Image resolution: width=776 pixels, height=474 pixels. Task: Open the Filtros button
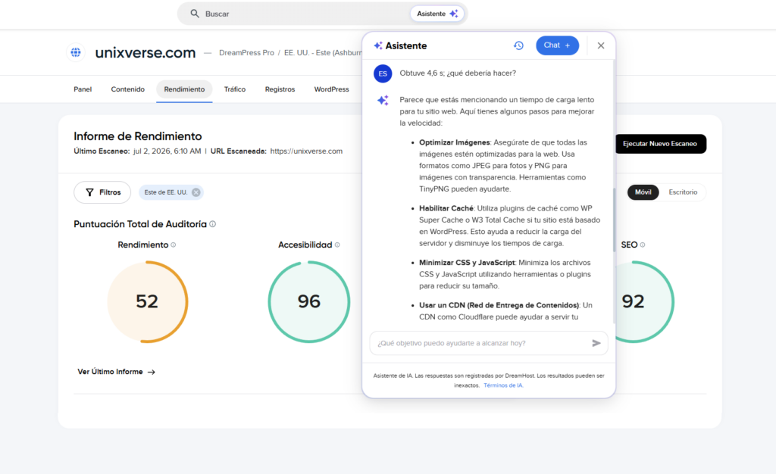coord(102,192)
